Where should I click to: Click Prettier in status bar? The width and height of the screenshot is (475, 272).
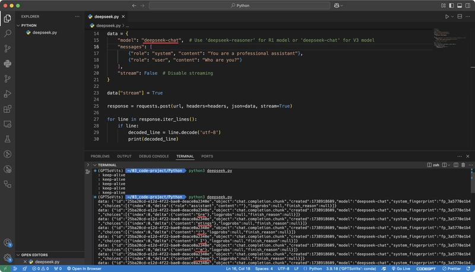(x=451, y=268)
